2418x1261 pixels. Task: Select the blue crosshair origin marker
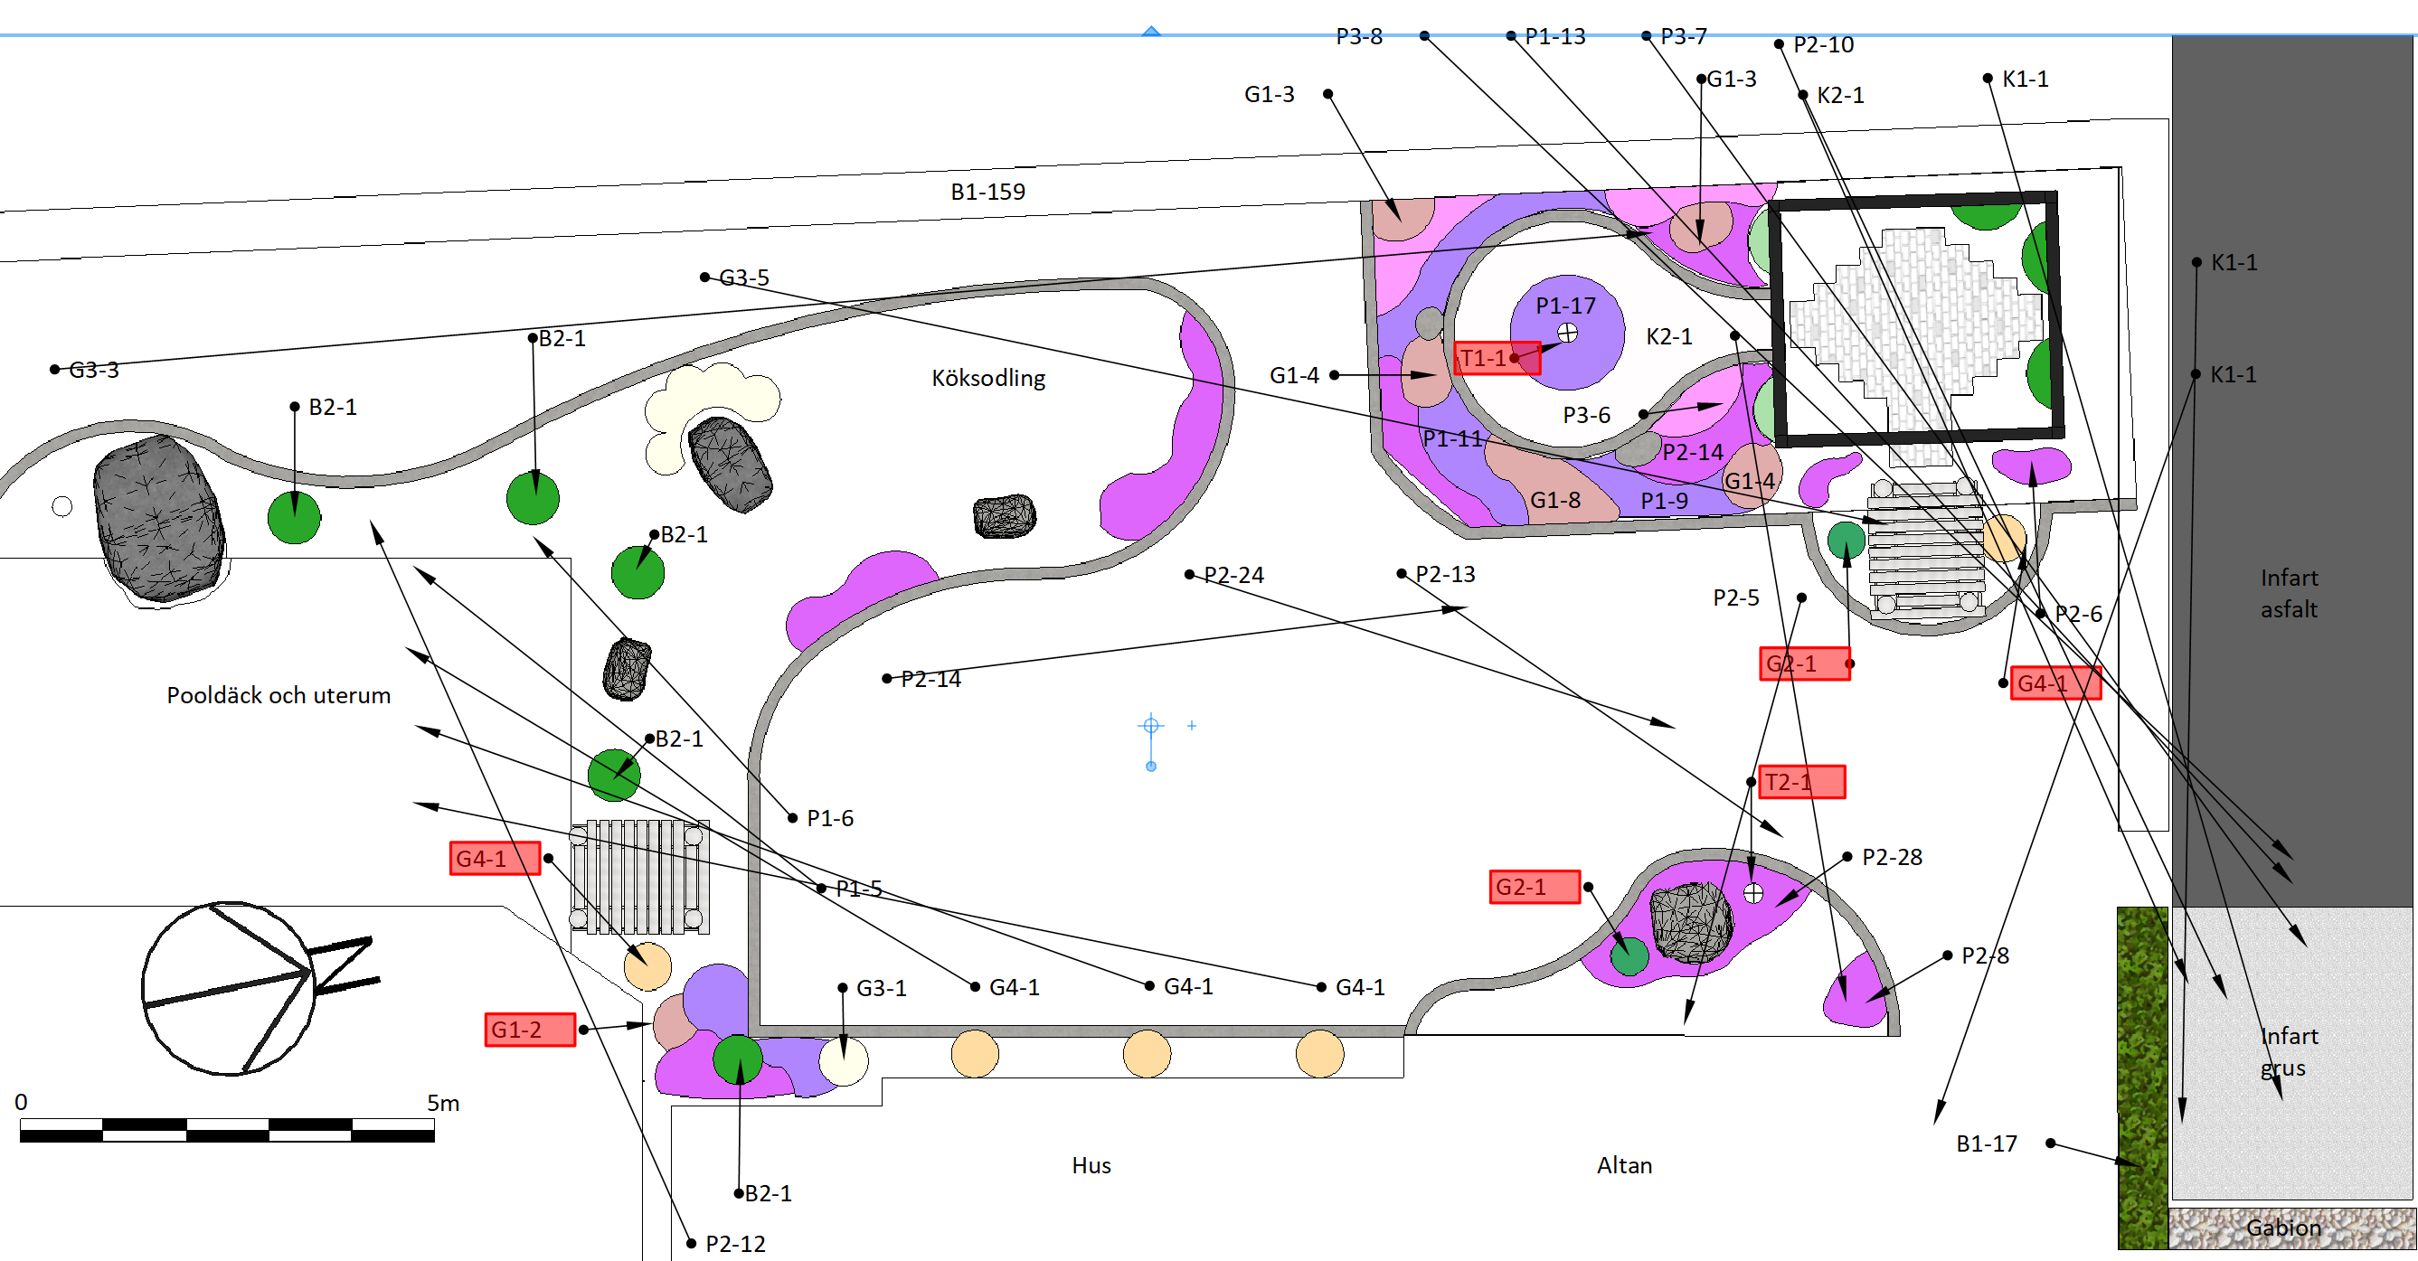click(1151, 725)
